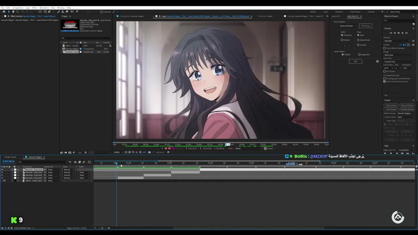Click the snapshot camera icon below viewer
Image resolution: width=418 pixels, height=235 pixels.
(150, 152)
